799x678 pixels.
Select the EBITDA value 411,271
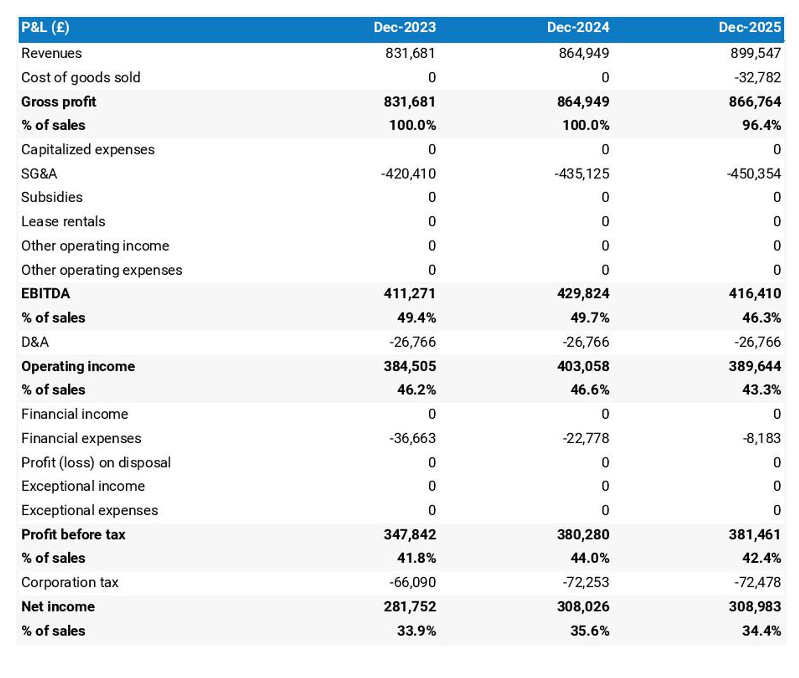click(409, 294)
